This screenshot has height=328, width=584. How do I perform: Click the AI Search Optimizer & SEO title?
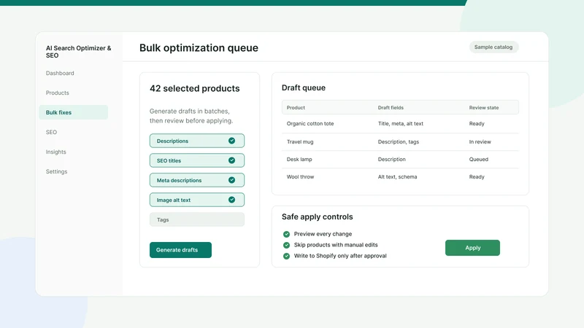(x=79, y=52)
